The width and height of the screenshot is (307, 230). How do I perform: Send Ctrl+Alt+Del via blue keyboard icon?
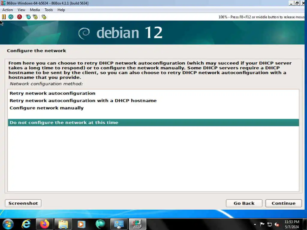pos(28,17)
